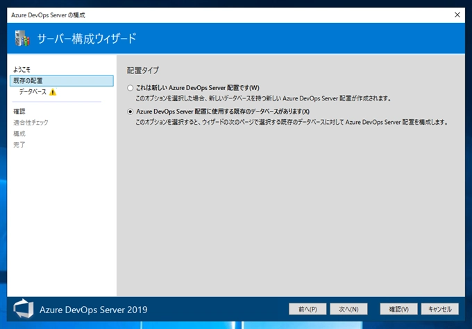Click the 確認(V) button
472x329 pixels.
pos(398,309)
